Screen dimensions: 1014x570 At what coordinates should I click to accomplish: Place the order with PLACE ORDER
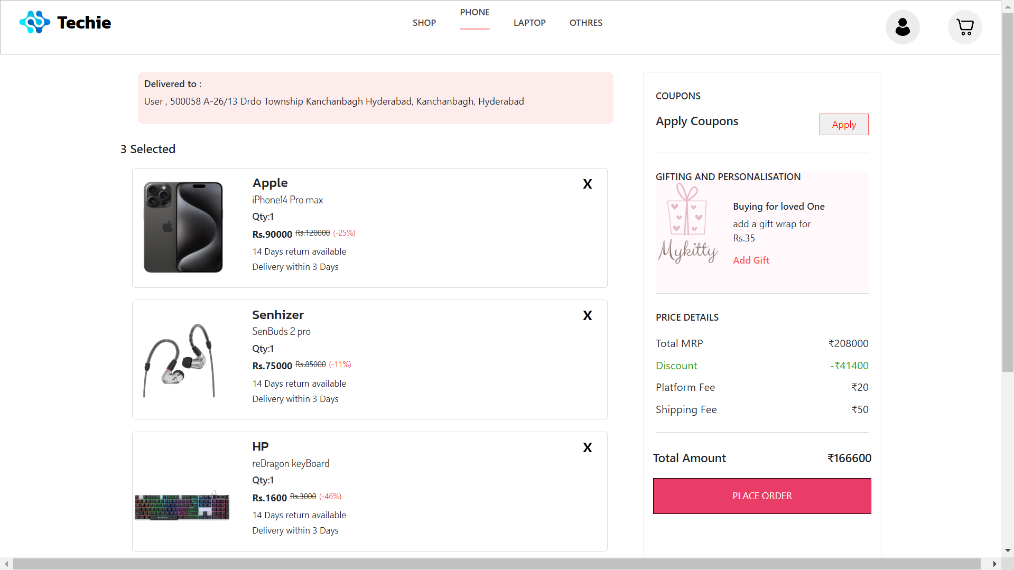point(762,496)
